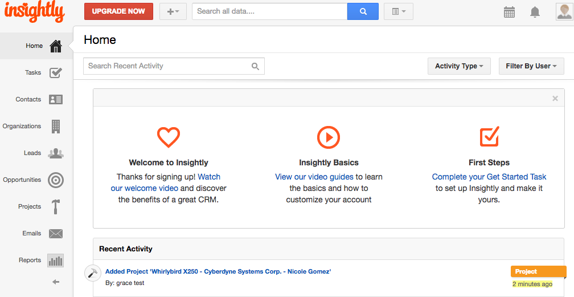Expand the Activity Type dropdown
This screenshot has height=297, width=574.
tap(459, 66)
